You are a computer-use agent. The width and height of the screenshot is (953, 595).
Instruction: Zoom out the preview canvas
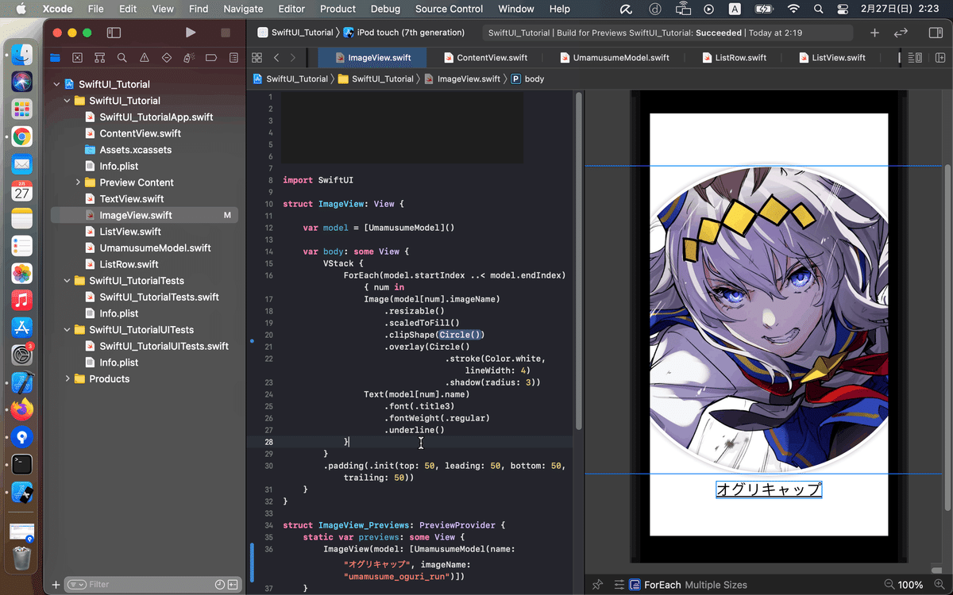pos(889,585)
